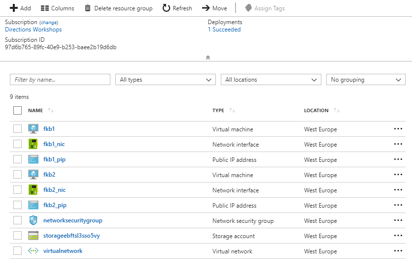Image resolution: width=412 pixels, height=276 pixels.
Task: Collapse the essentials section with double chevron
Action: [208, 58]
